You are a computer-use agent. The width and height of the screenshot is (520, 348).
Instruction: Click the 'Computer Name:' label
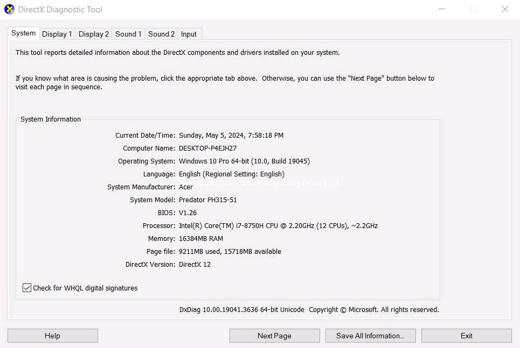(x=149, y=148)
